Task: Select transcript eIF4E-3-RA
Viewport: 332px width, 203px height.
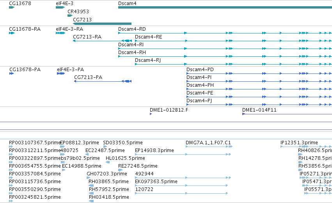Action: 69,29
